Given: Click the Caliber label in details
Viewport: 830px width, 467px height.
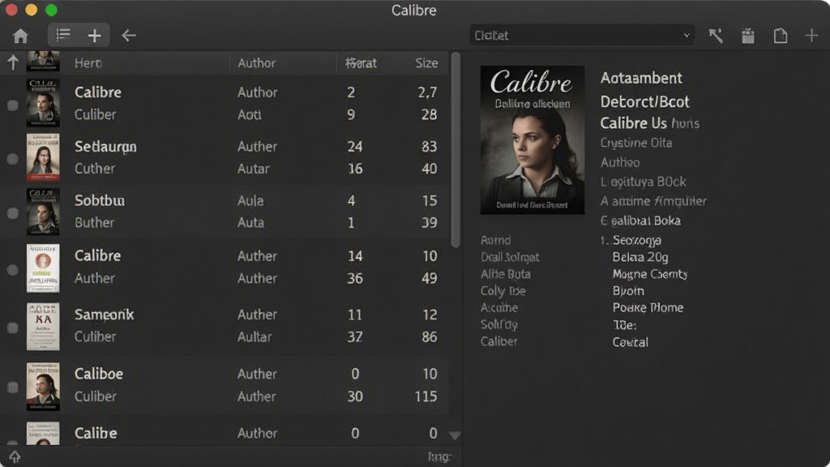Looking at the screenshot, I should pos(498,341).
